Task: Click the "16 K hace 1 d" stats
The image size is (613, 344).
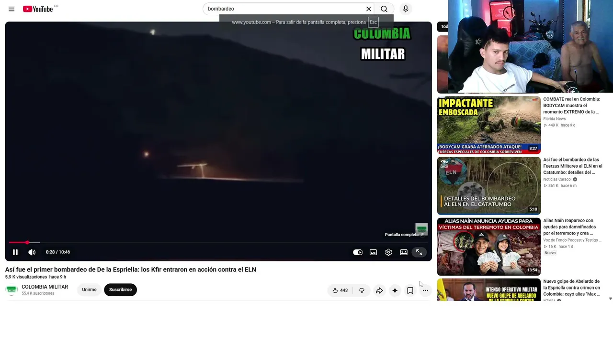Action: point(558,247)
